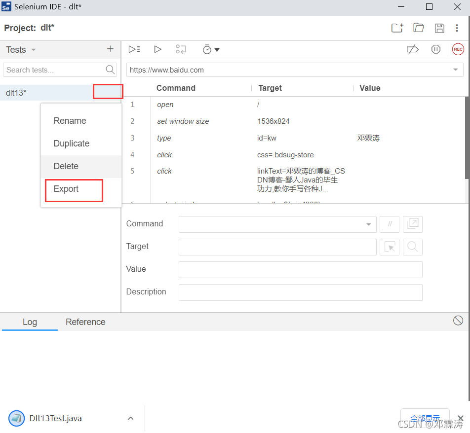Expand the base URL dropdown

455,70
